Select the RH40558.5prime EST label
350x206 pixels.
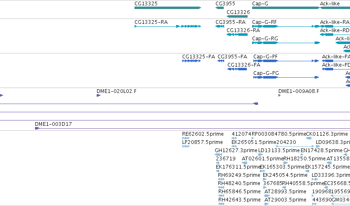pyautogui.click(x=303, y=183)
